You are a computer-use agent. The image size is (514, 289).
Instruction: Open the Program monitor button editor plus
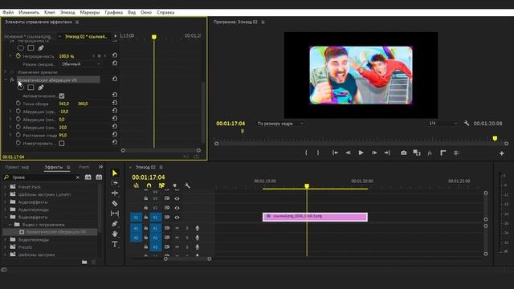tap(501, 153)
